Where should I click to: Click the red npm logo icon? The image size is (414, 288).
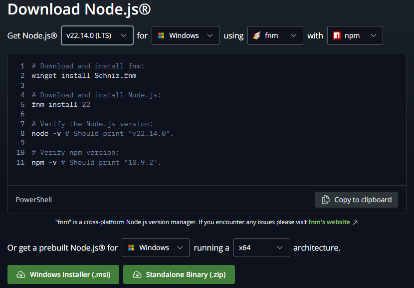click(337, 35)
